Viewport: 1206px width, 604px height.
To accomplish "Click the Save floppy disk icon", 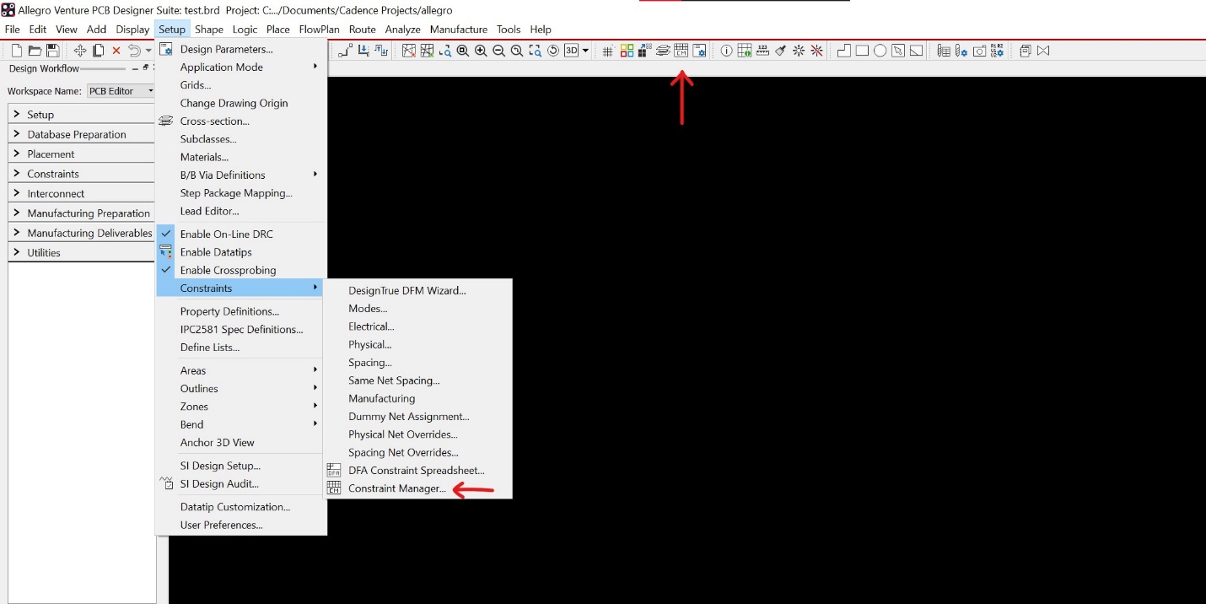I will (52, 51).
